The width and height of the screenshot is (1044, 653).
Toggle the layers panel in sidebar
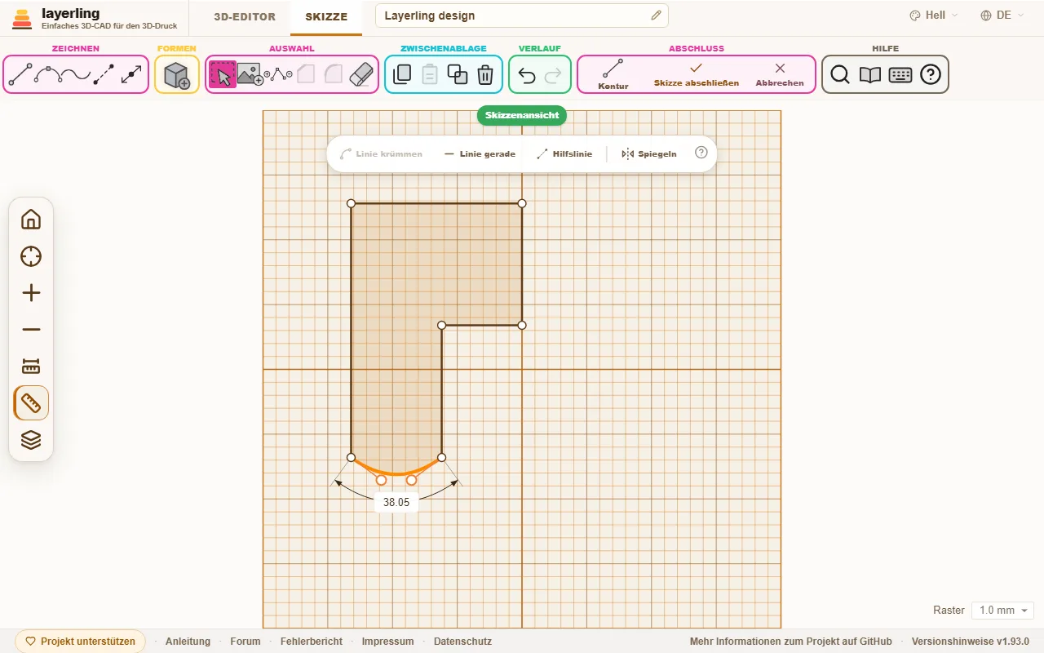tap(31, 440)
